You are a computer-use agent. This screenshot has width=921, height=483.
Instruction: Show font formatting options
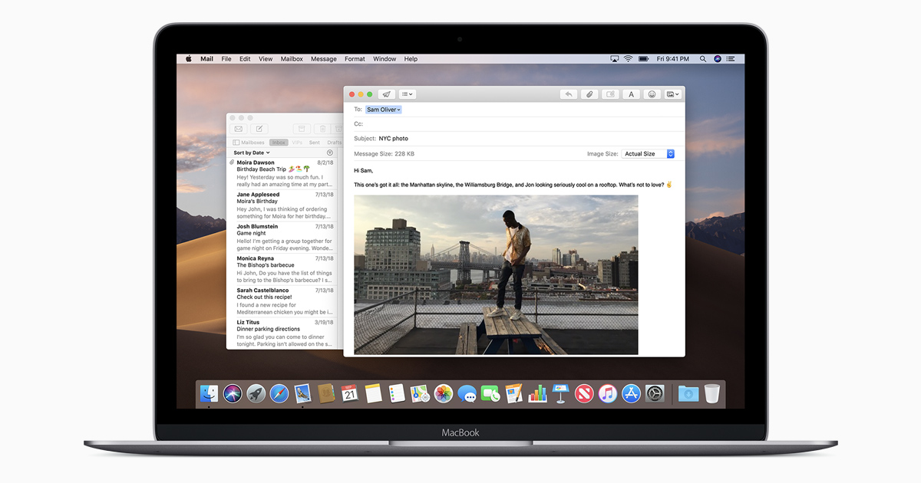(x=631, y=94)
